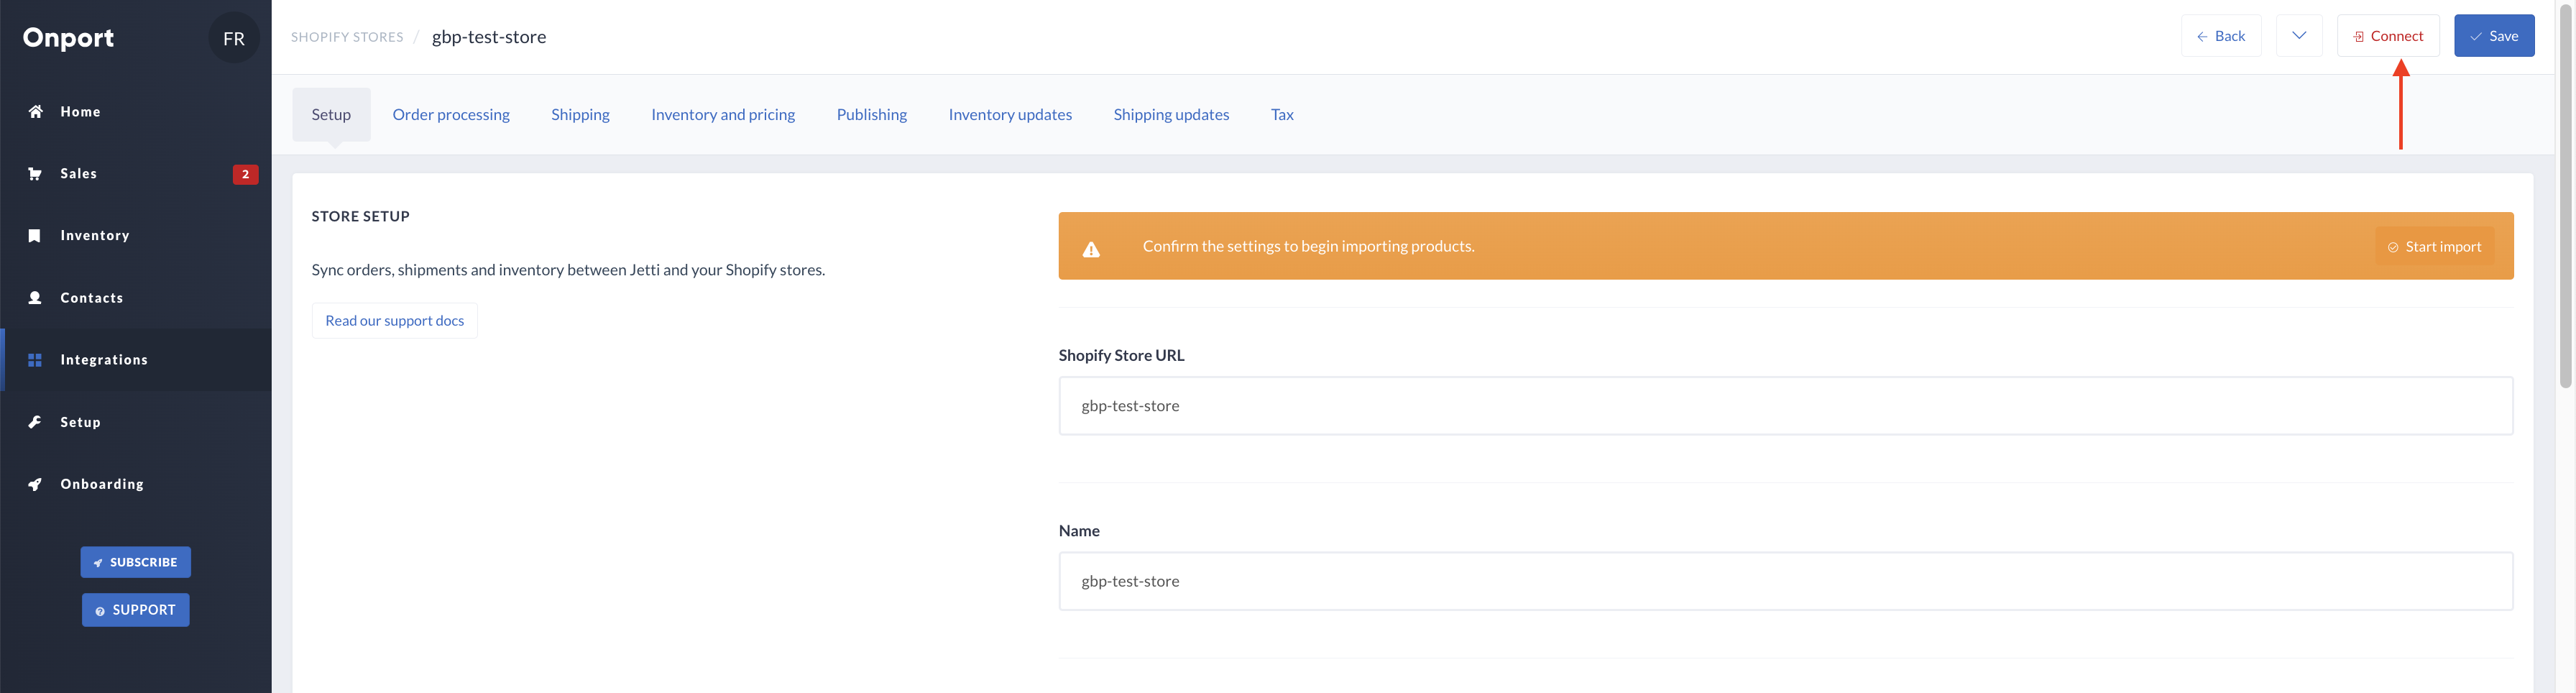Open the dropdown chevron next to Back

point(2299,36)
